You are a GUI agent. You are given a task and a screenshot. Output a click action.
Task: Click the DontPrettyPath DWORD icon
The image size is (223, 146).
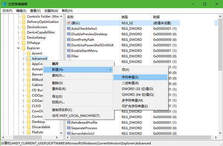tap(69, 40)
